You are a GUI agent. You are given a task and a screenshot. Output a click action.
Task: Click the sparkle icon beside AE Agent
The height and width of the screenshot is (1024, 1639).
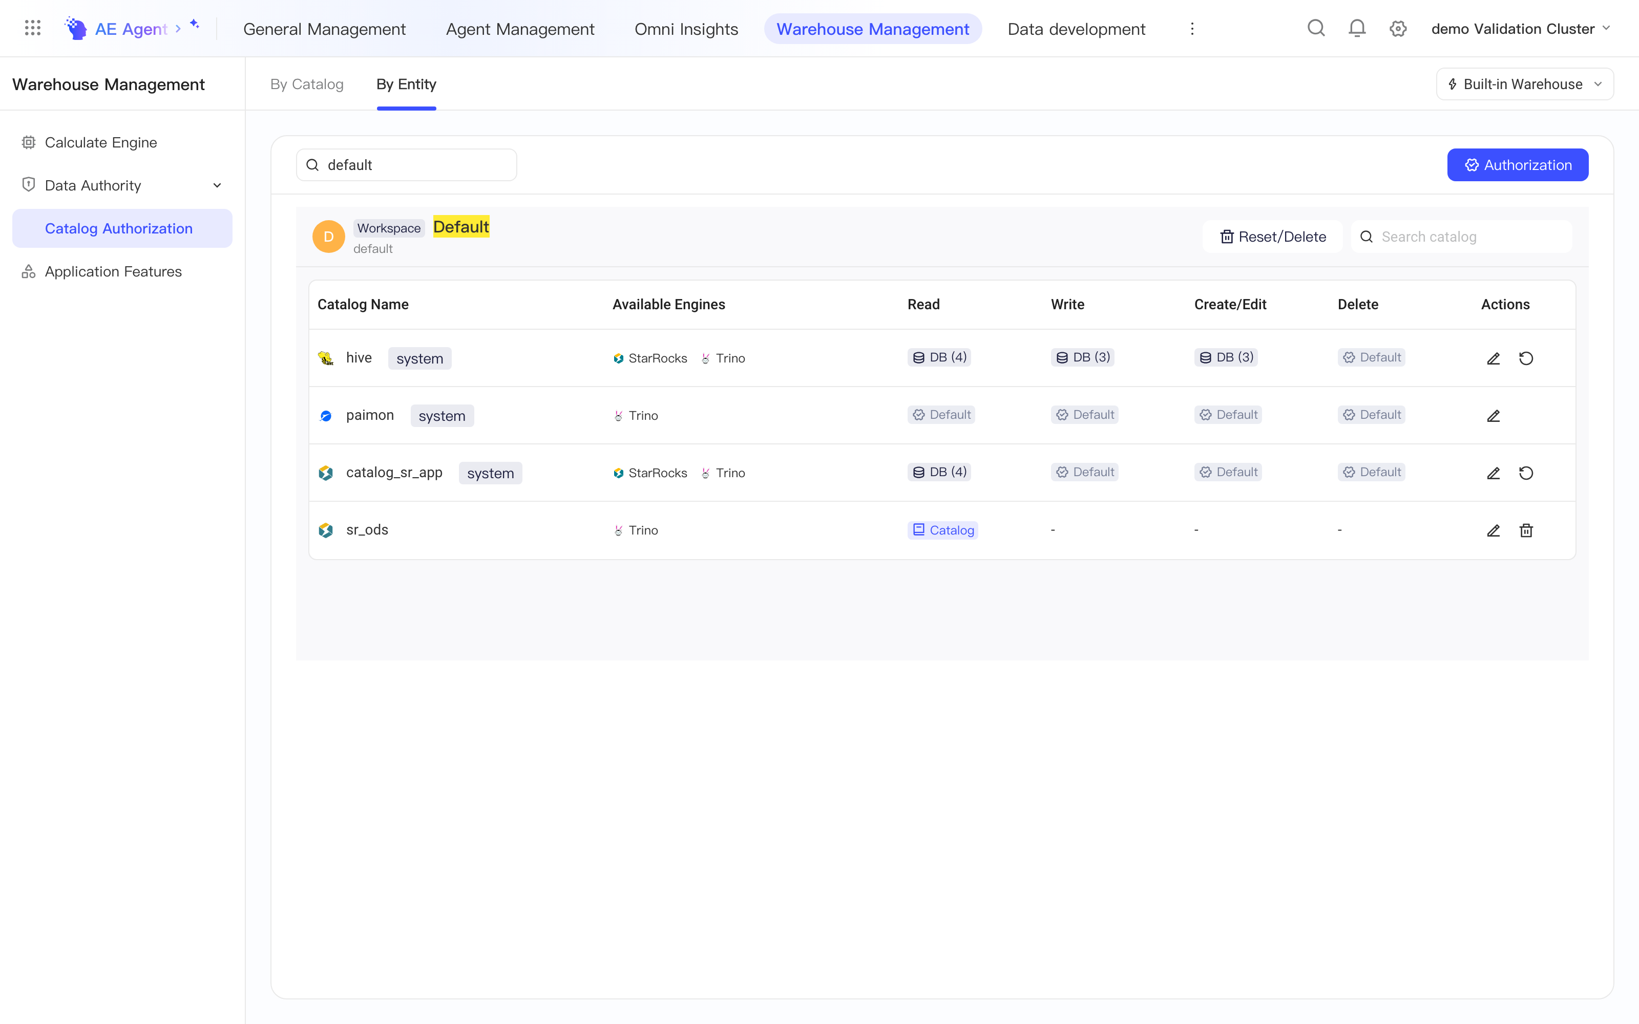tap(195, 25)
